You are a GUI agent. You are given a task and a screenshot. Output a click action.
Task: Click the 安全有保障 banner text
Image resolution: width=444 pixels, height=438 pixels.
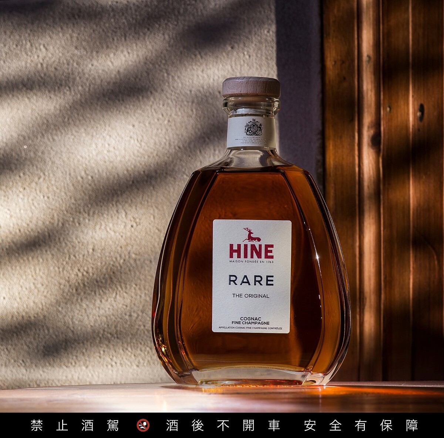[x=361, y=425]
